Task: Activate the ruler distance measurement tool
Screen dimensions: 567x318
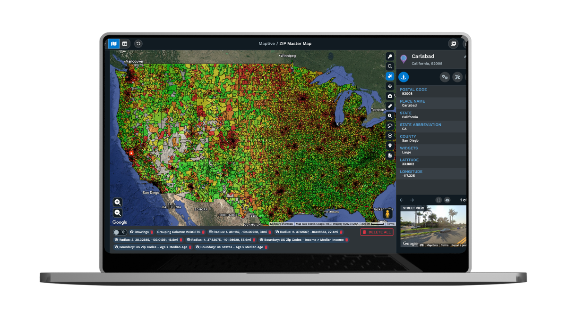Action: click(390, 106)
